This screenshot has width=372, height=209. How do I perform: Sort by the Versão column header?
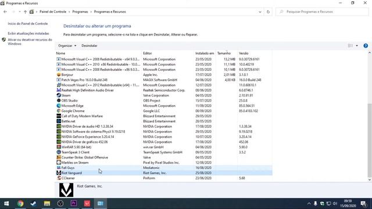255,53
